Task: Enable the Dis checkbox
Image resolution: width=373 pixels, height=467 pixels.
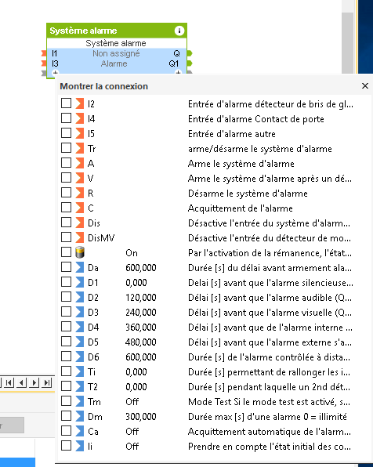Action: pos(66,223)
